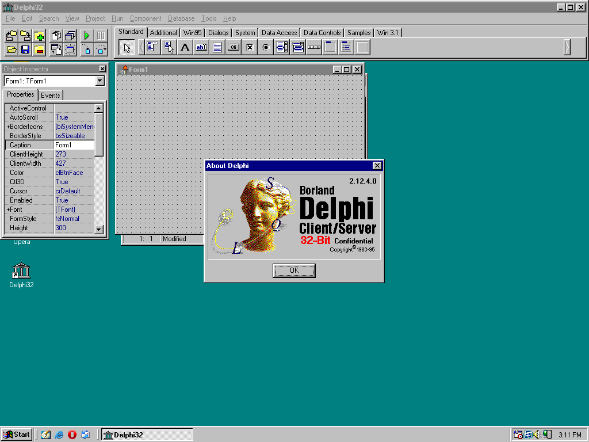The height and width of the screenshot is (442, 589).
Task: Add a file to project (green plus icon)
Action: point(39,36)
